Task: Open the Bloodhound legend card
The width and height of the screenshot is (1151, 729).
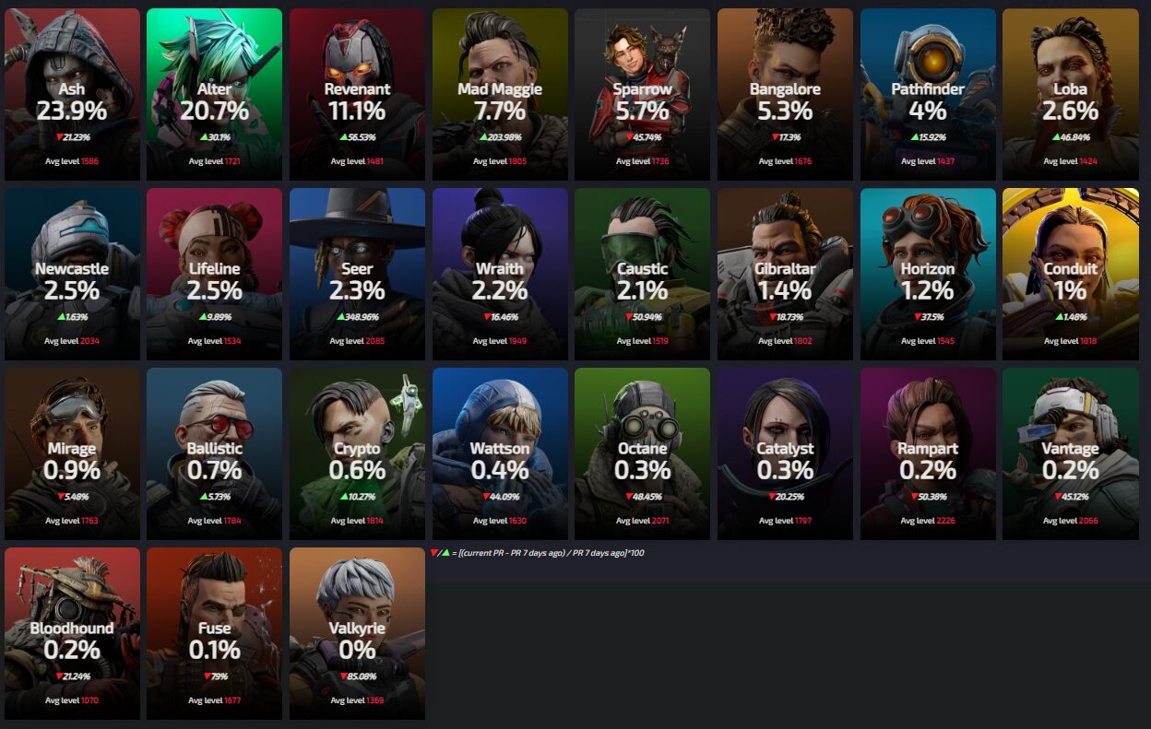Action: point(72,634)
